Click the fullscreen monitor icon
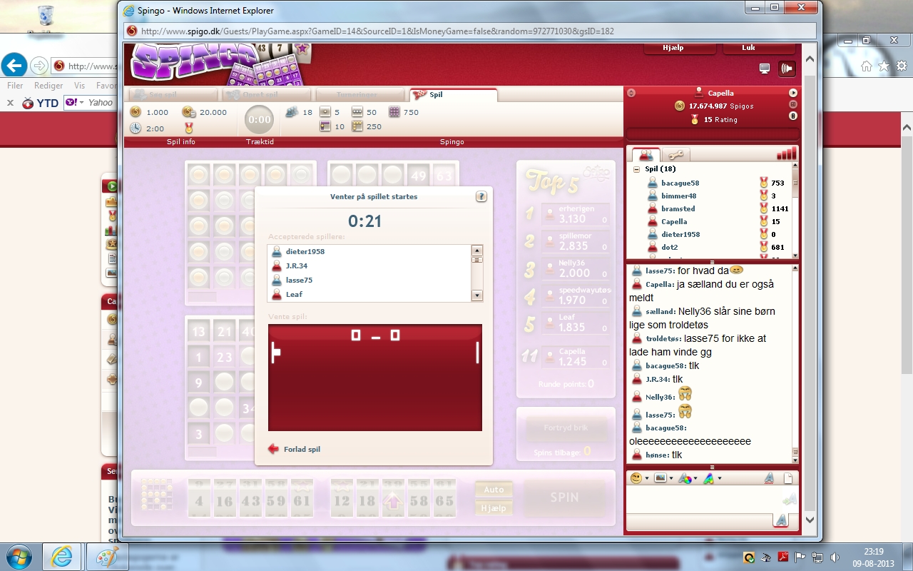The width and height of the screenshot is (913, 571). [x=765, y=69]
